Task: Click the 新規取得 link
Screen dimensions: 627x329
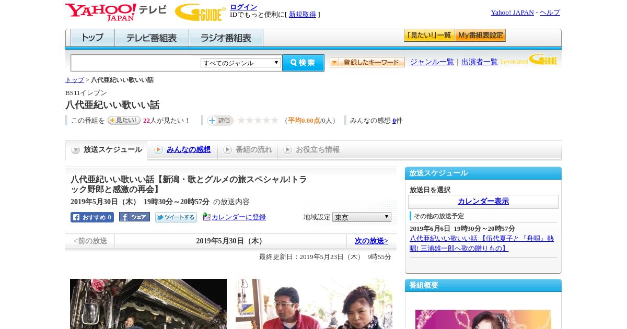Action: (303, 15)
